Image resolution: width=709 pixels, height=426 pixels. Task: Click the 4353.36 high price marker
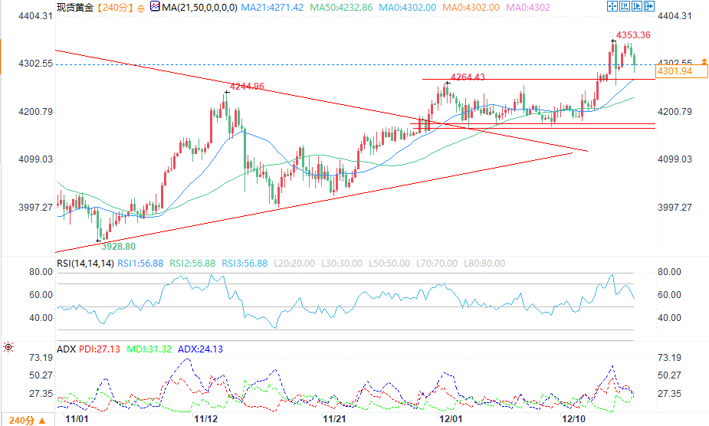click(x=633, y=34)
